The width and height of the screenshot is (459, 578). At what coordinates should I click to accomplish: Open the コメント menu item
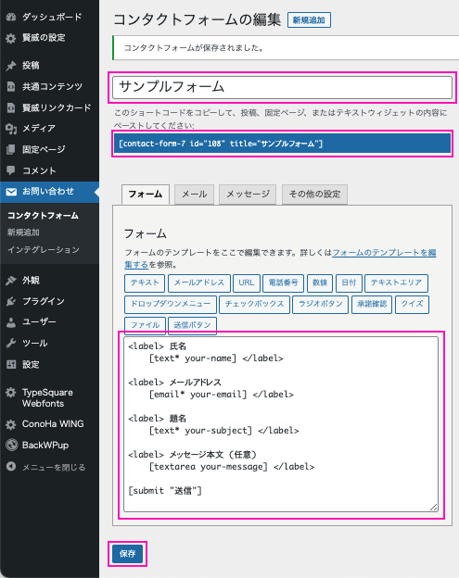tap(49, 170)
